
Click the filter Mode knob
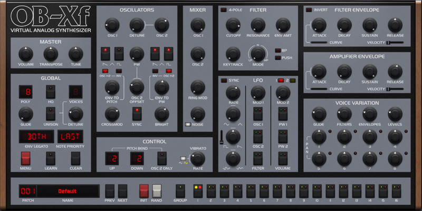tap(258, 54)
